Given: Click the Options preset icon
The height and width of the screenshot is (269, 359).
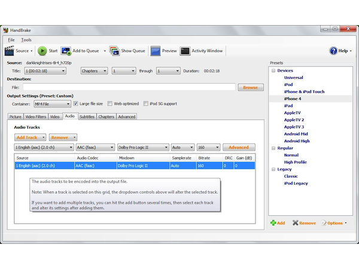Looking at the screenshot, I should pyautogui.click(x=324, y=223).
